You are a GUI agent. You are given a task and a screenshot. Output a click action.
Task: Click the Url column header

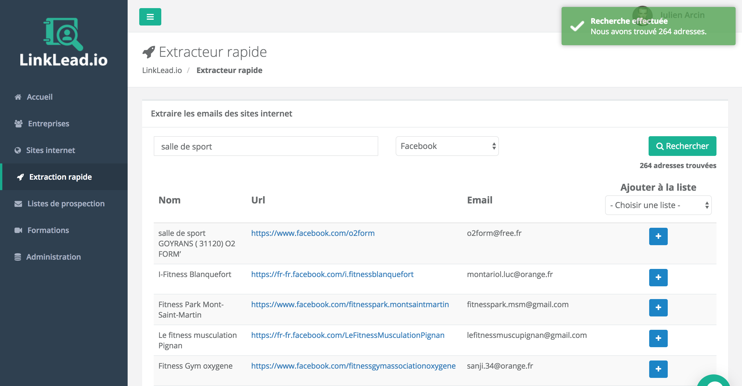pos(258,200)
